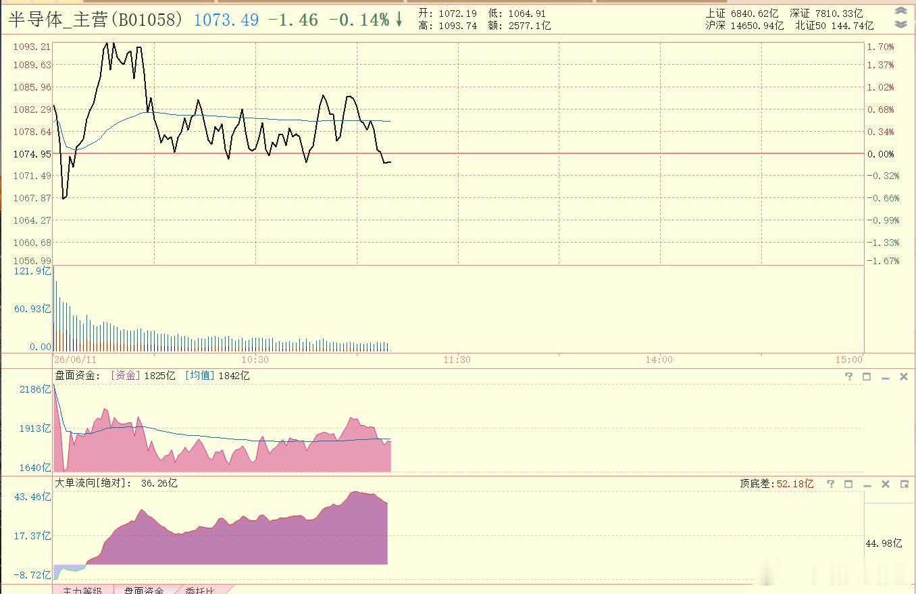Select the [均值] indicator label

point(200,376)
